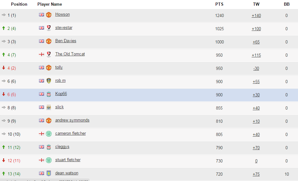The height and width of the screenshot is (181, 298).
Task: Open Howson's player profile link
Action: click(62, 14)
